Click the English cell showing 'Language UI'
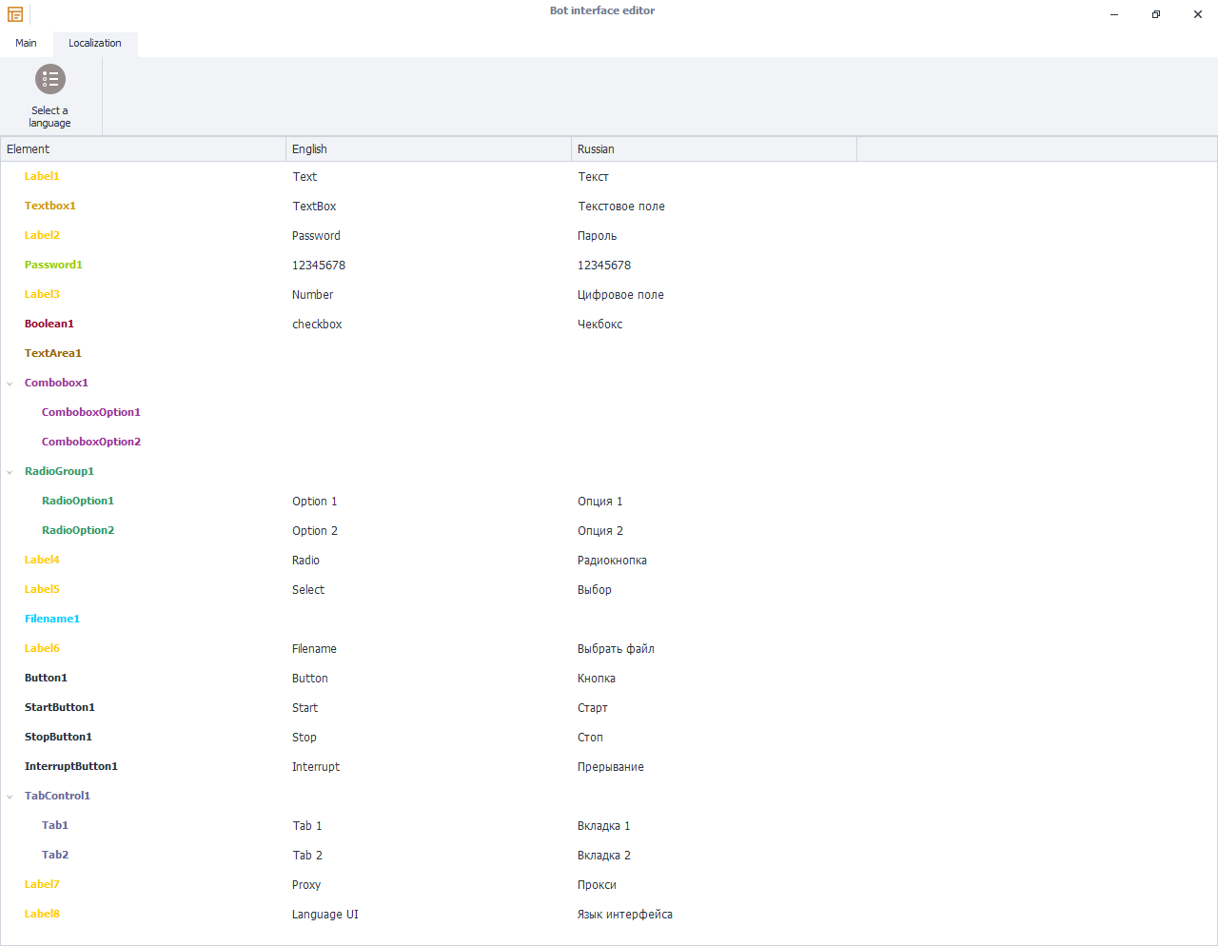This screenshot has width=1218, height=946. (x=325, y=915)
